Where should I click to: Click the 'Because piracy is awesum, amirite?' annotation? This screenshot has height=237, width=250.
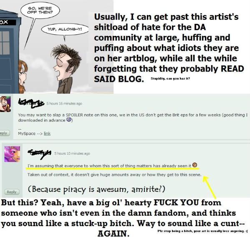(x=96, y=189)
